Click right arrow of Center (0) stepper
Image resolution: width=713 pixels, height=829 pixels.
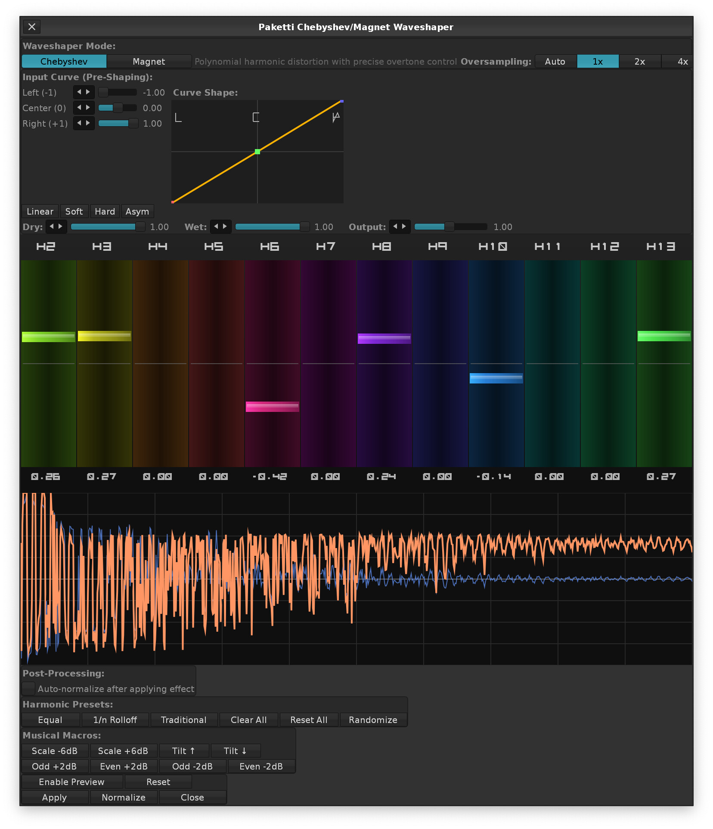pyautogui.click(x=88, y=107)
